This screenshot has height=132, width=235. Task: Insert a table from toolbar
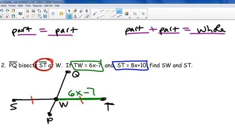pos(39,16)
